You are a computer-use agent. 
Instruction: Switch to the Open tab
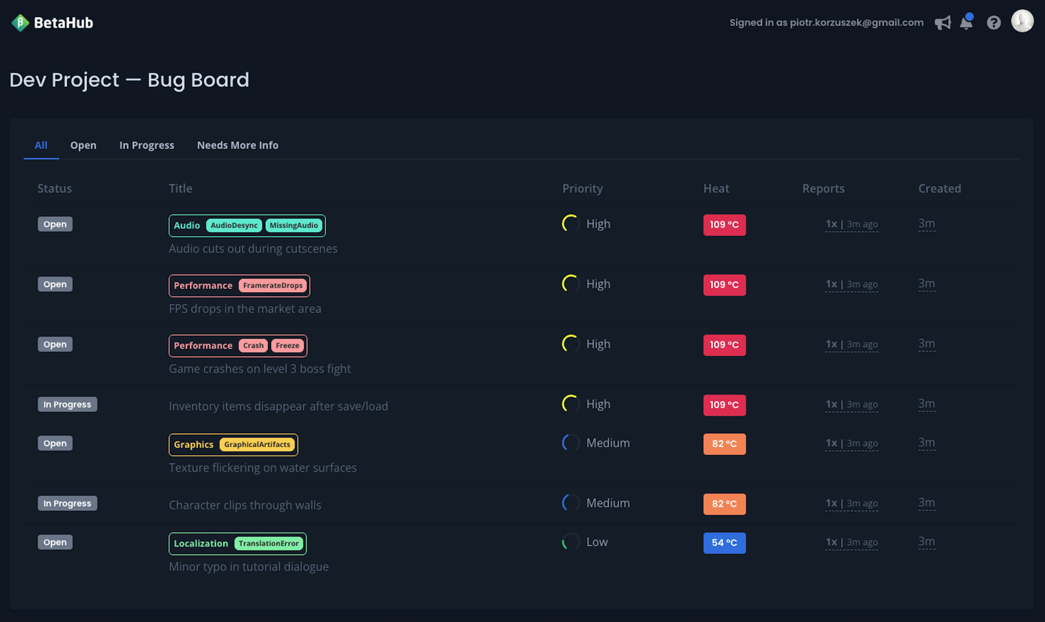[83, 145]
